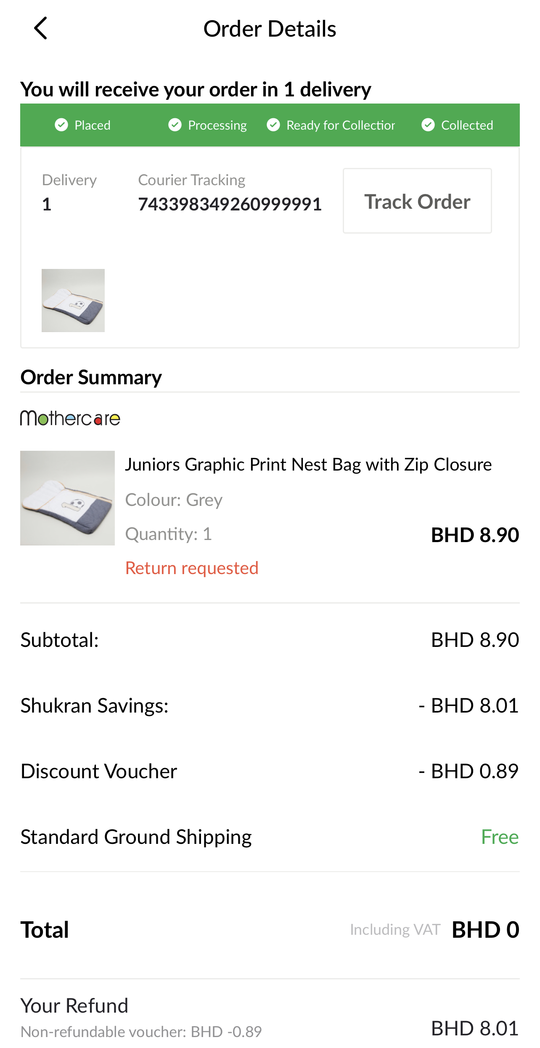Screen dimensions: 540x1048
Task: Click the green Free shipping text
Action: click(x=500, y=837)
